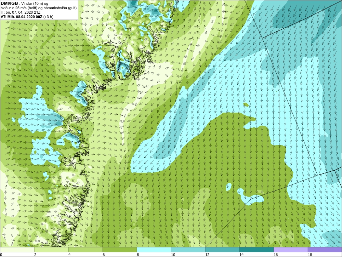Click the 2–4 m/s legend color swatch
This screenshot has height=257, width=342.
(x=51, y=249)
